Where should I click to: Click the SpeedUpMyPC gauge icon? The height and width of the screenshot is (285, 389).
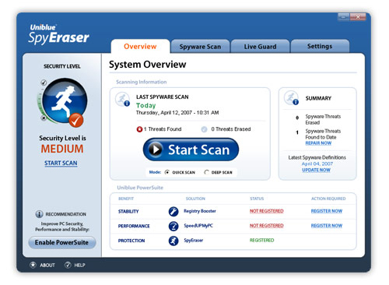pos(173,226)
